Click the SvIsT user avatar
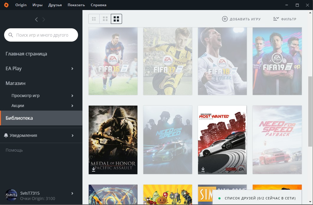Viewport: 313px width, 205px height. (11, 195)
